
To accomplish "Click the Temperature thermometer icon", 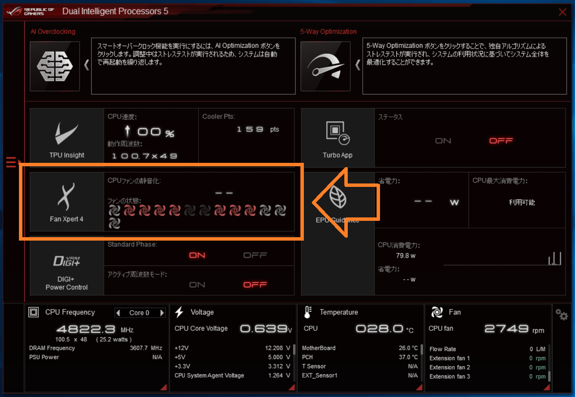I will click(x=307, y=312).
